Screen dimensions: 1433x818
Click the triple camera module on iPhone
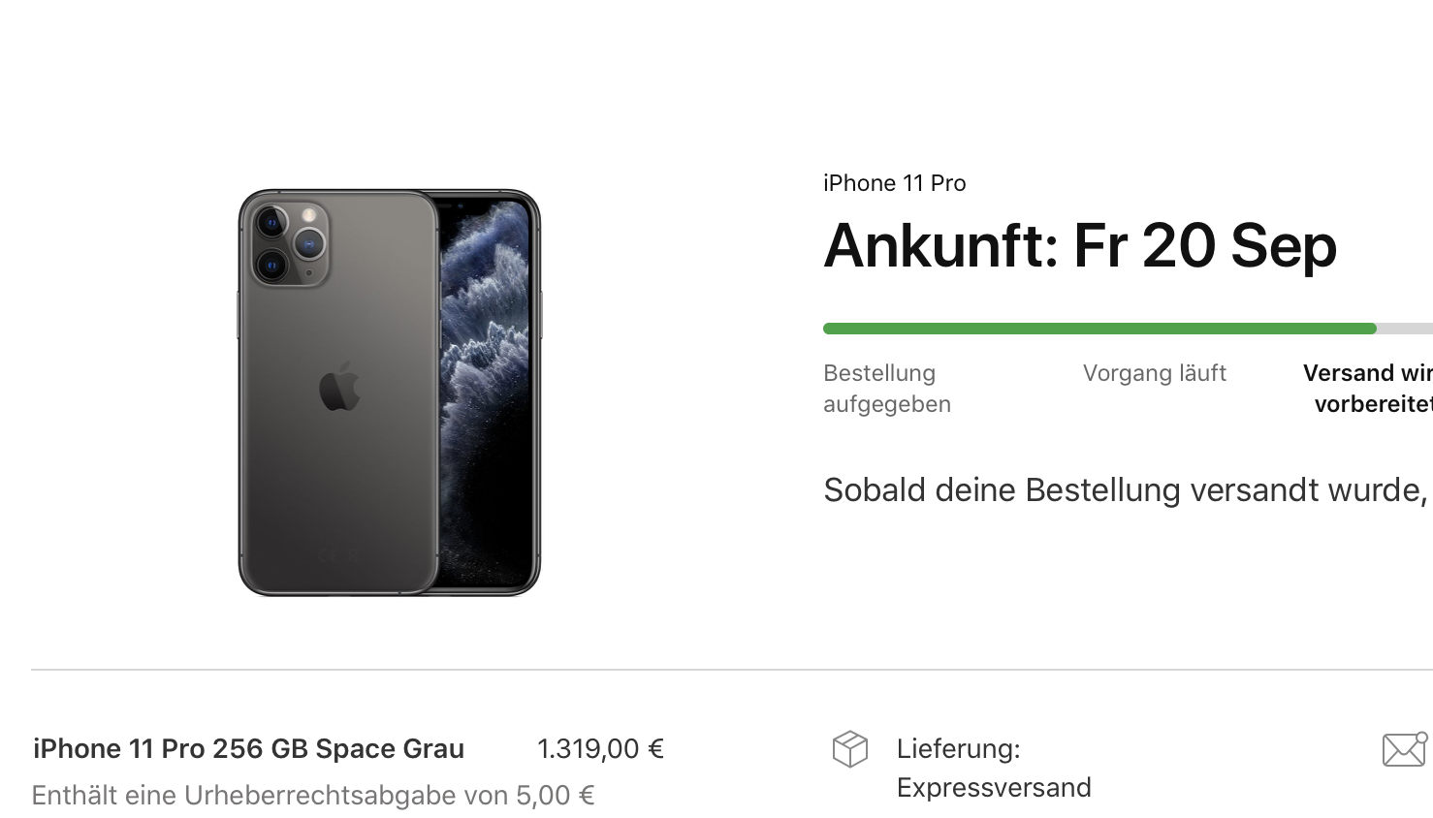coord(290,242)
